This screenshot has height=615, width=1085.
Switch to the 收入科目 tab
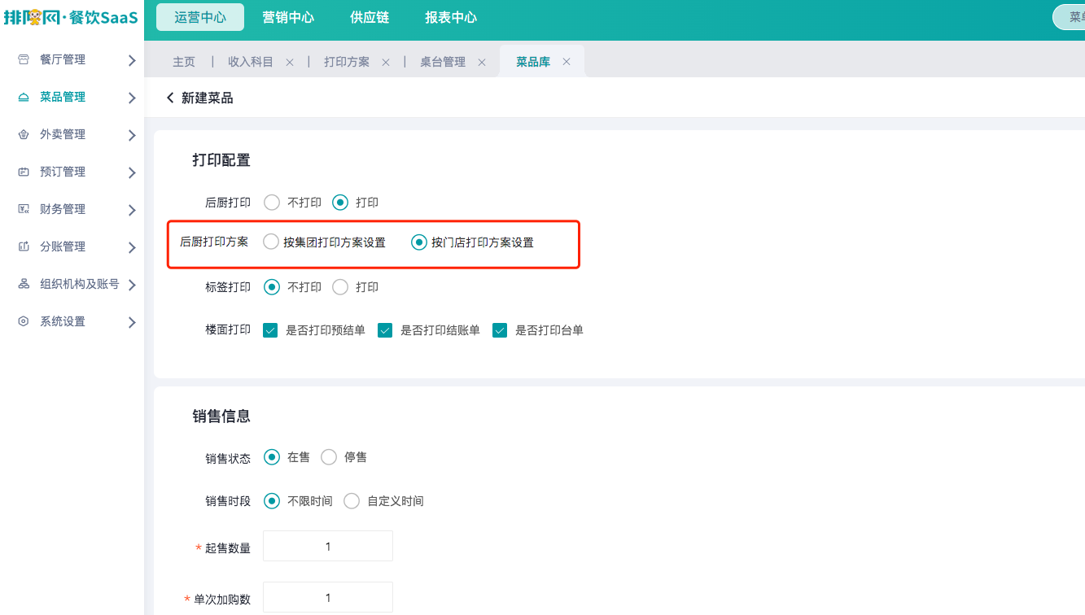pos(251,62)
